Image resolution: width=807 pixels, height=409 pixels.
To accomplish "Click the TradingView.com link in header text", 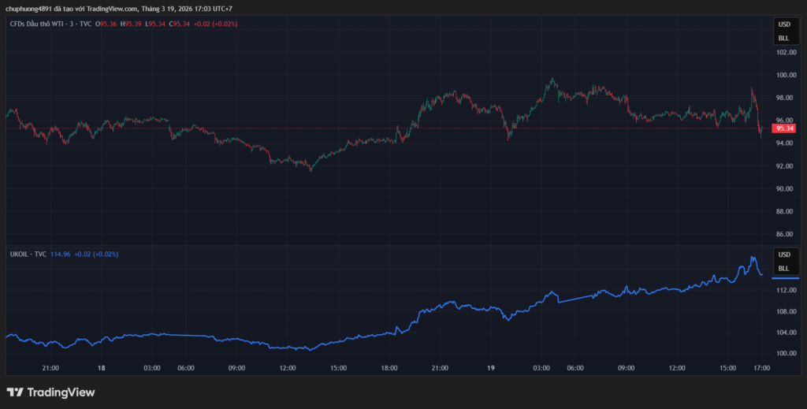I will click(113, 9).
